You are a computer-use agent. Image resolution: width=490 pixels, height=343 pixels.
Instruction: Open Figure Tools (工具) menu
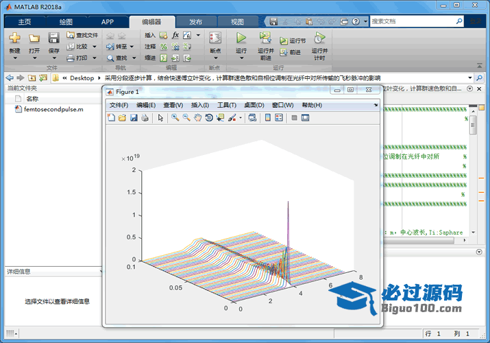tap(227, 105)
